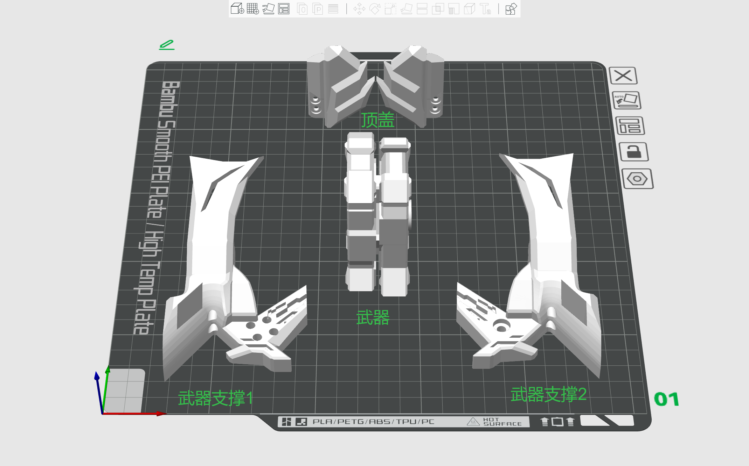This screenshot has width=749, height=466.
Task: Click the Add plate grid icon
Action: pos(252,9)
